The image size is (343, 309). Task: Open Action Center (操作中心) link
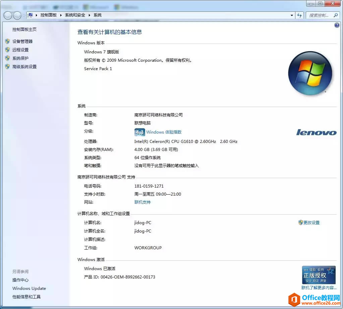coord(20,280)
